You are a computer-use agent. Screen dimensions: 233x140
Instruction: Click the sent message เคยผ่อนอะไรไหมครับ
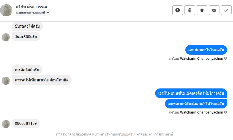tap(206, 50)
